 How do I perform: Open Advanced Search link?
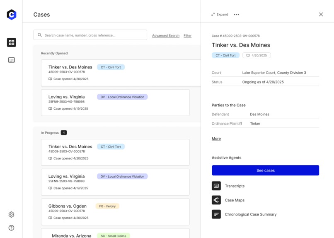[x=166, y=35]
